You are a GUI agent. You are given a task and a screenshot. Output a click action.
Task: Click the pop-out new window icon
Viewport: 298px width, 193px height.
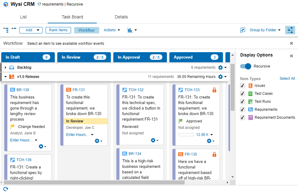click(243, 30)
